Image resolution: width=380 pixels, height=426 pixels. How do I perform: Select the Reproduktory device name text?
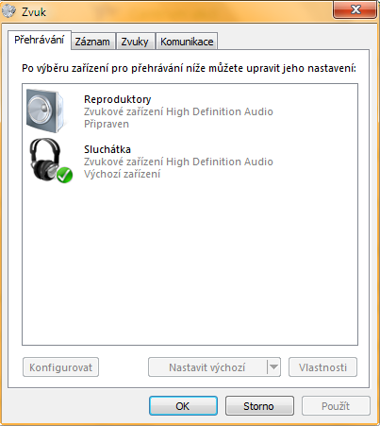pyautogui.click(x=118, y=99)
